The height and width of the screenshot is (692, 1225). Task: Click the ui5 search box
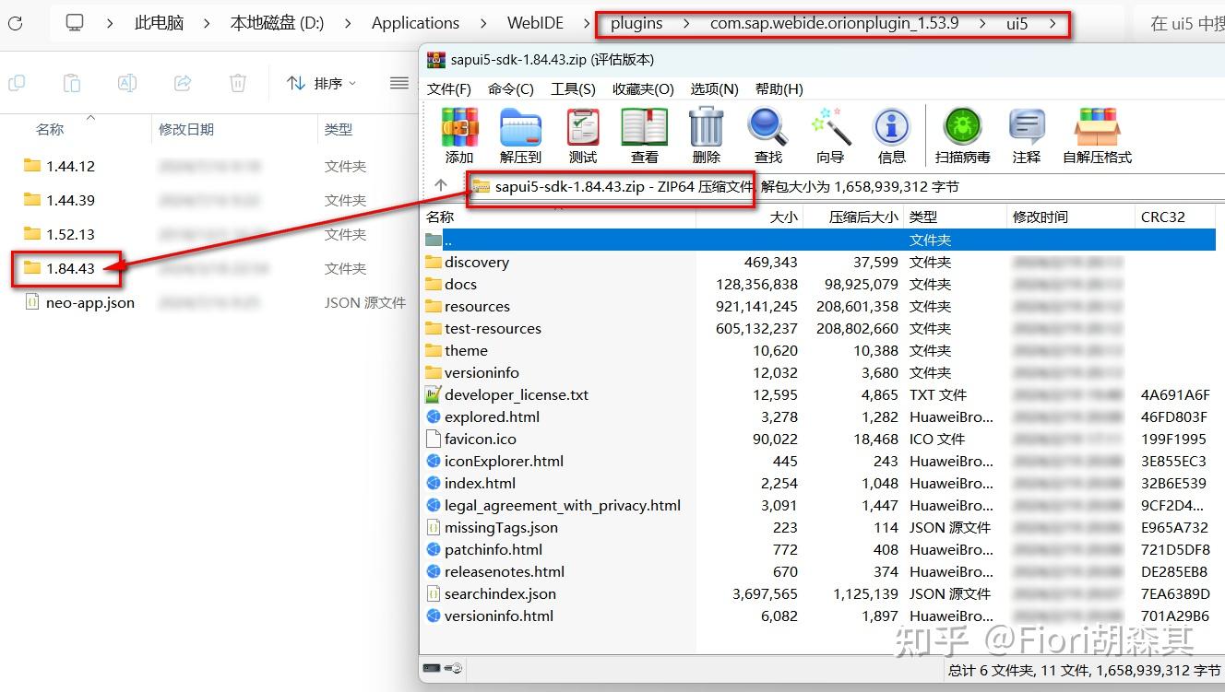click(x=1190, y=23)
